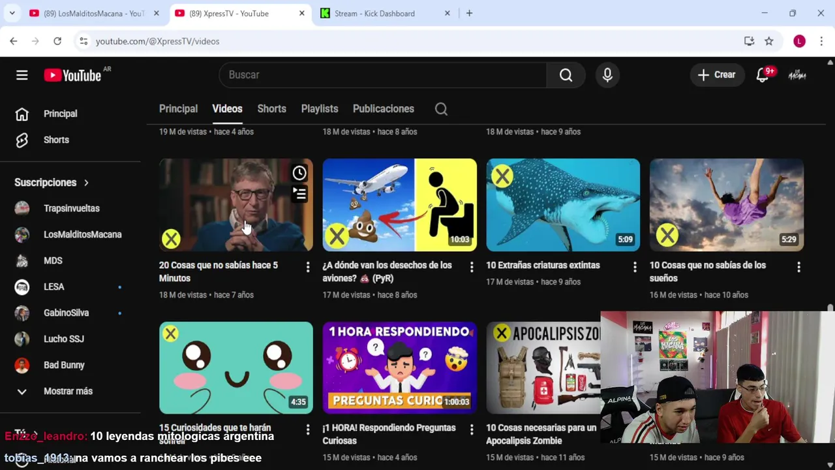The height and width of the screenshot is (470, 835).
Task: Open title '10 Cosas que no sabías de los sueños'
Action: click(x=708, y=272)
